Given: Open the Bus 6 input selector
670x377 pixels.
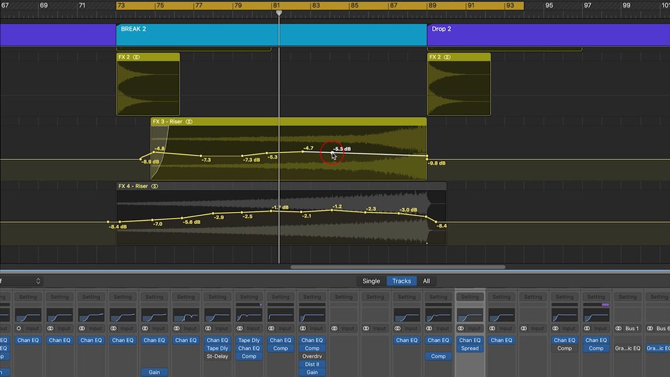Looking at the screenshot, I should click(x=662, y=328).
